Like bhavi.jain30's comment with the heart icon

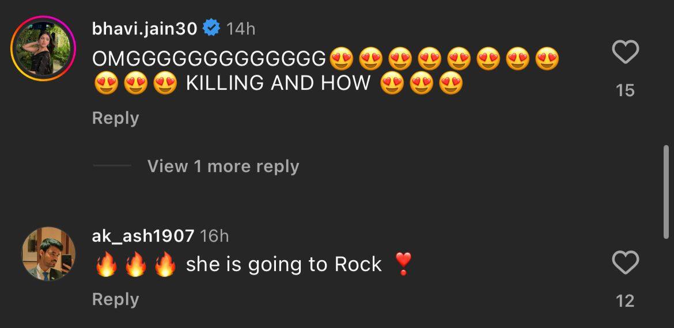(625, 53)
